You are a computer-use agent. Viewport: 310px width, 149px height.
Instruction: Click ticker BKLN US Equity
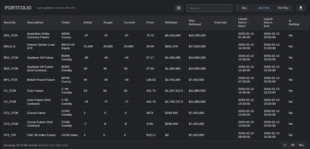pos(68,46)
